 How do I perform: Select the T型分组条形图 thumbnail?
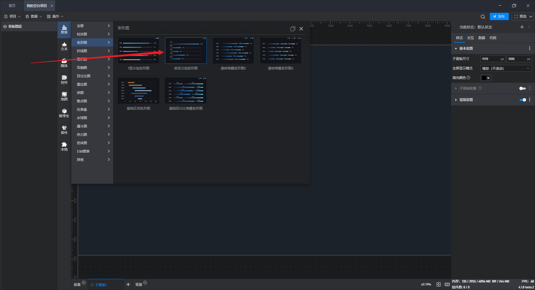coord(138,51)
